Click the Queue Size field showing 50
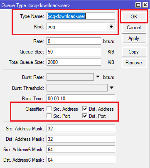Screen dimensions: 150x168 click(x=74, y=51)
